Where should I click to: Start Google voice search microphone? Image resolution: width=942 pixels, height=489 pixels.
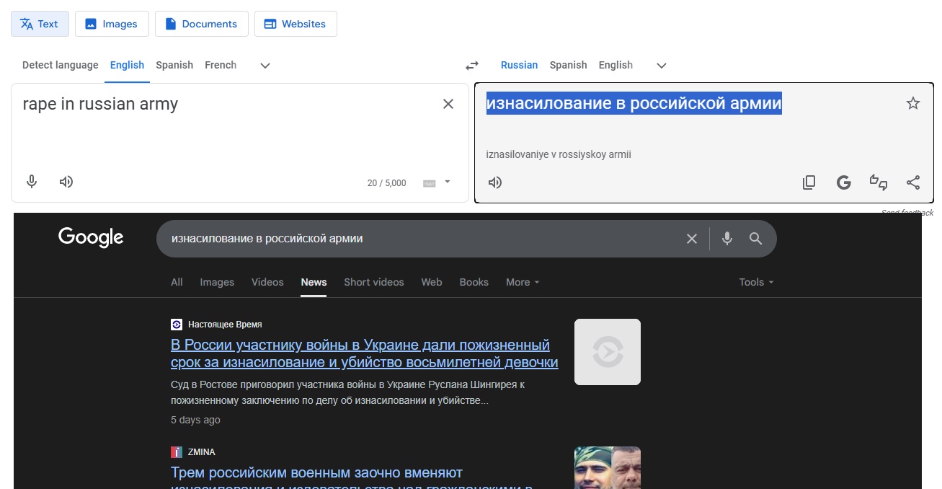pos(727,238)
